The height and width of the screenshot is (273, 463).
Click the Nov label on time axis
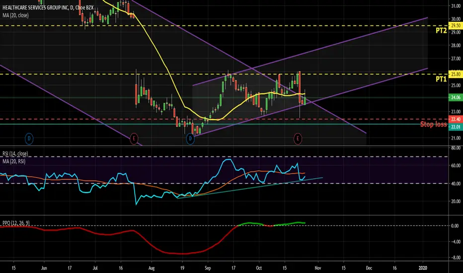318,268
